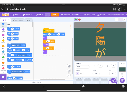Click the sprite direction field
127x95 pixels.
(113, 74)
